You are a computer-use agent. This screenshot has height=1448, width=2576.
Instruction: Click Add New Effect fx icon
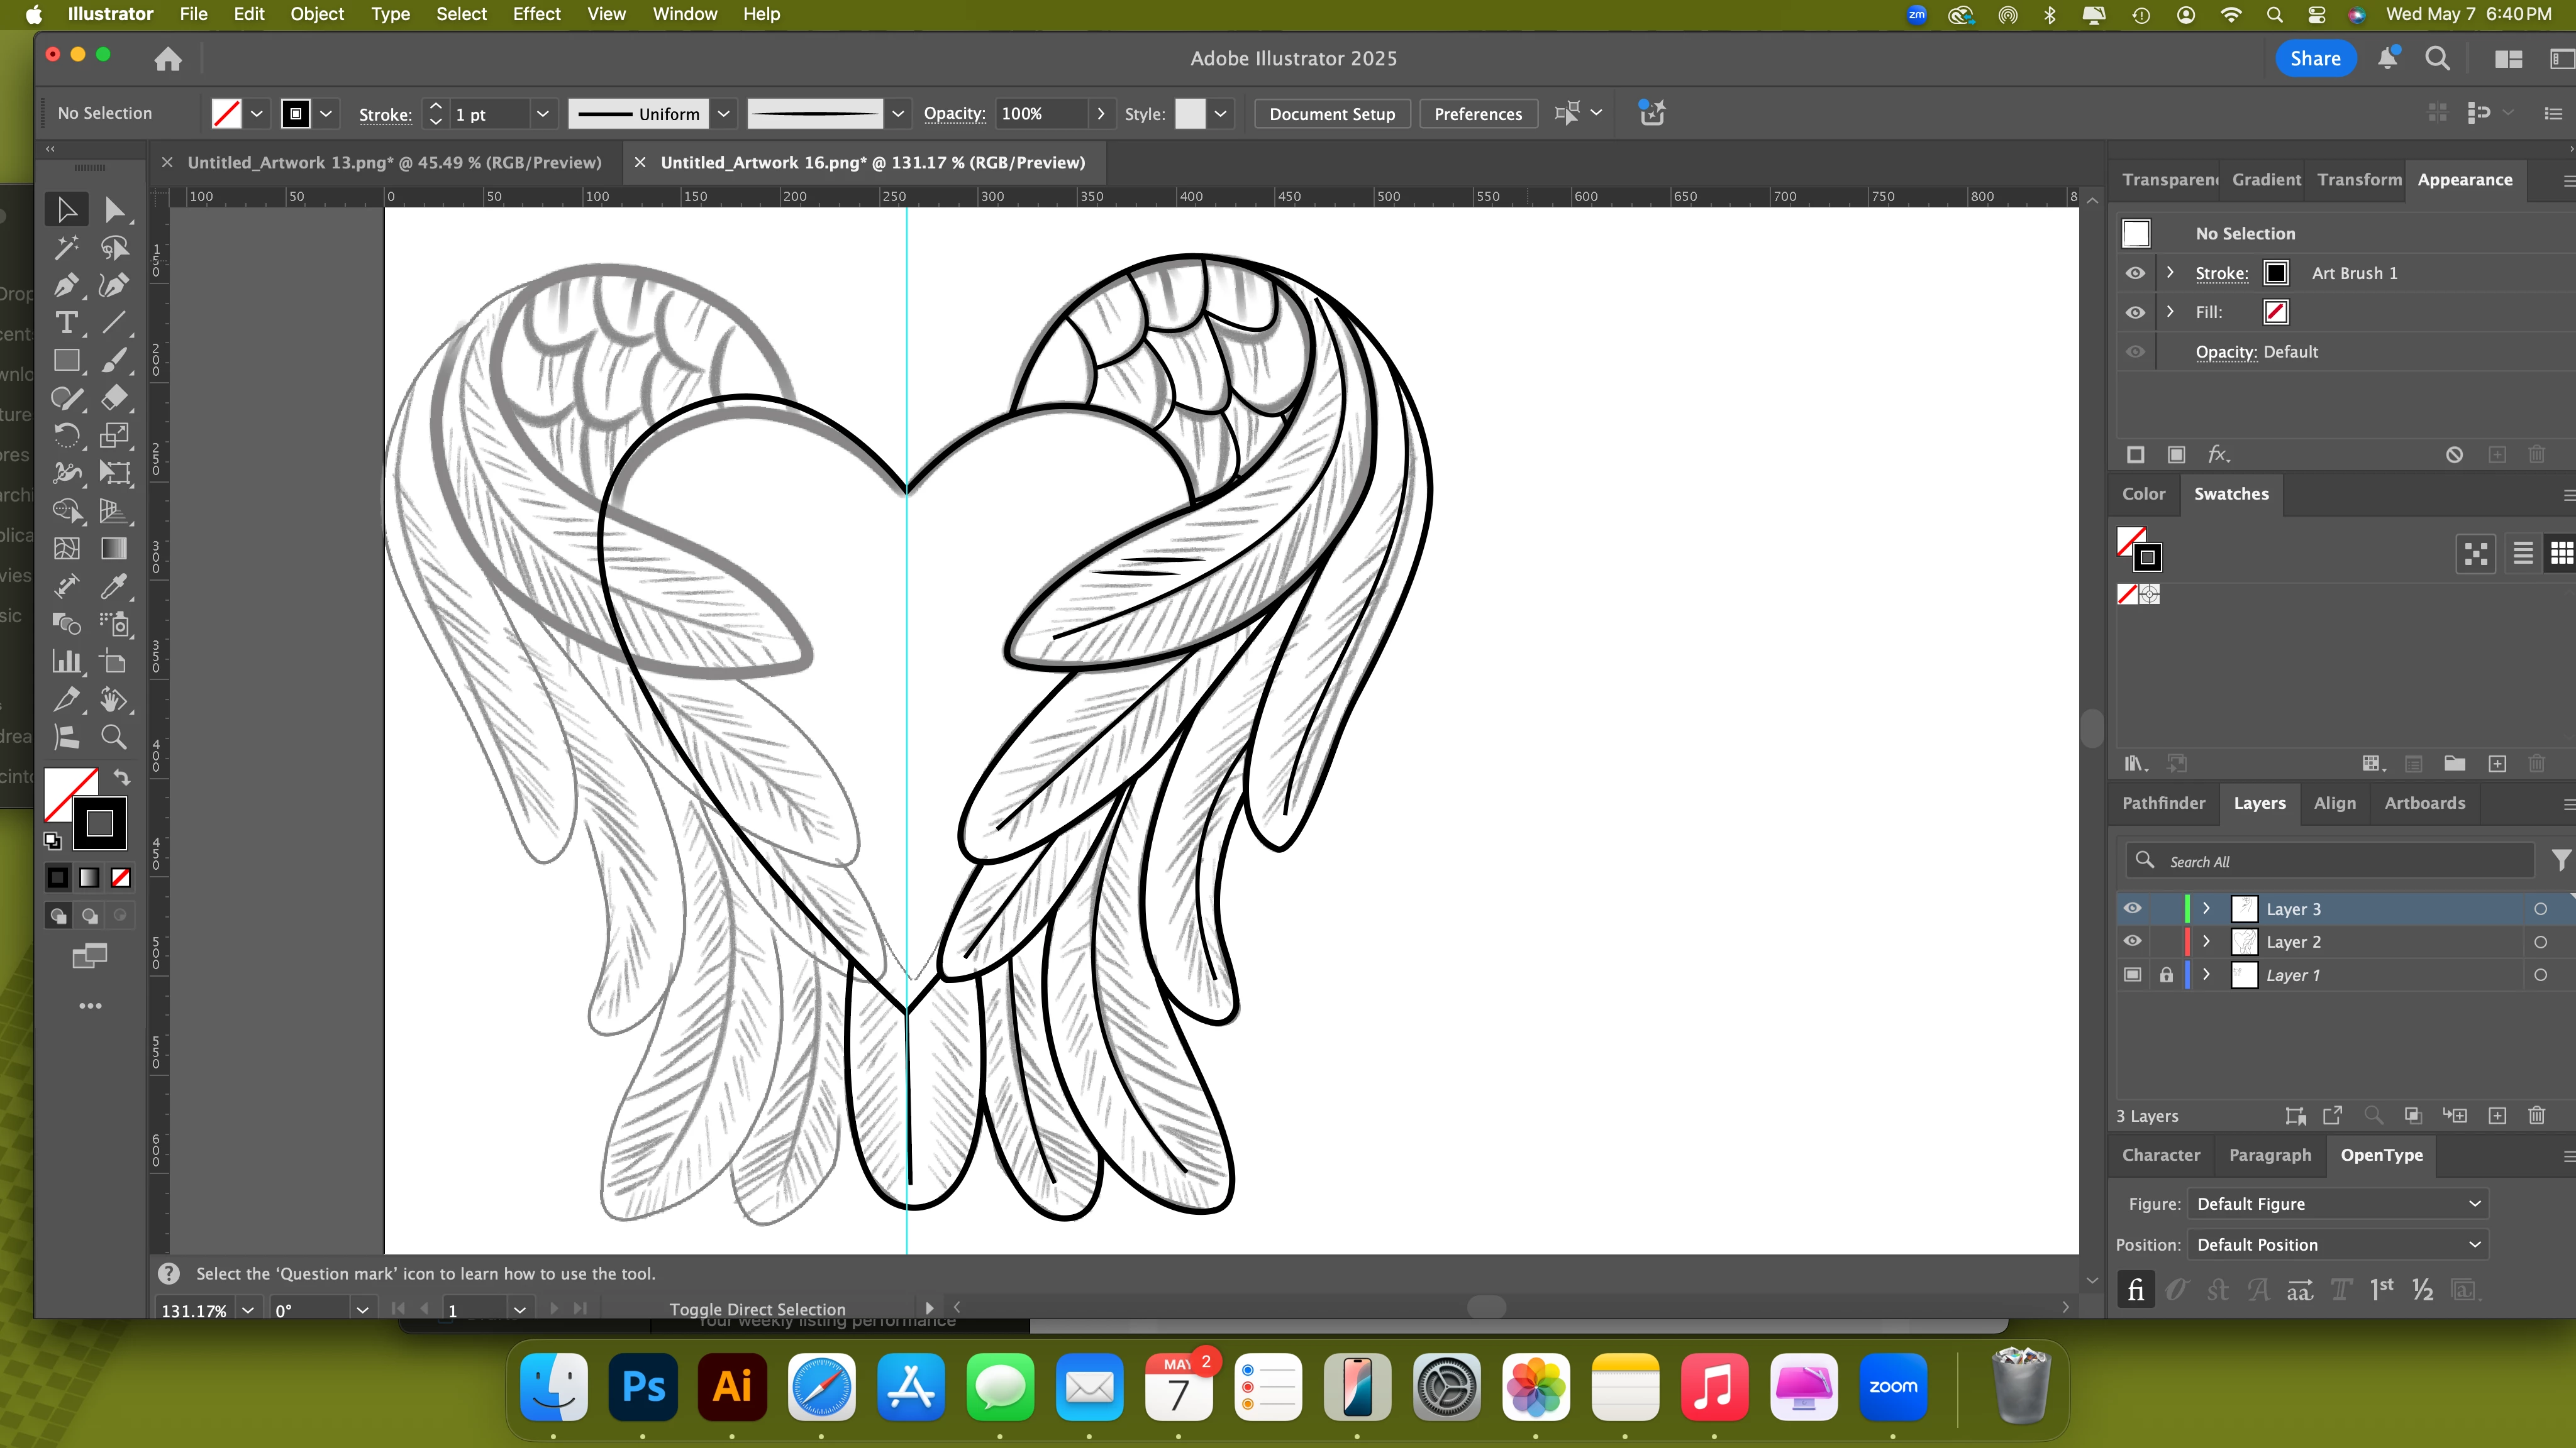point(2218,454)
